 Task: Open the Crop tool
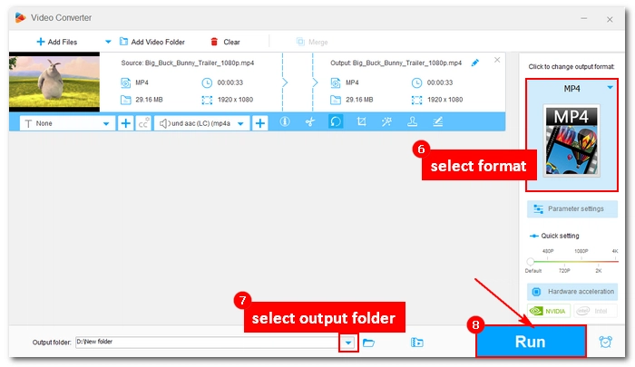click(361, 121)
